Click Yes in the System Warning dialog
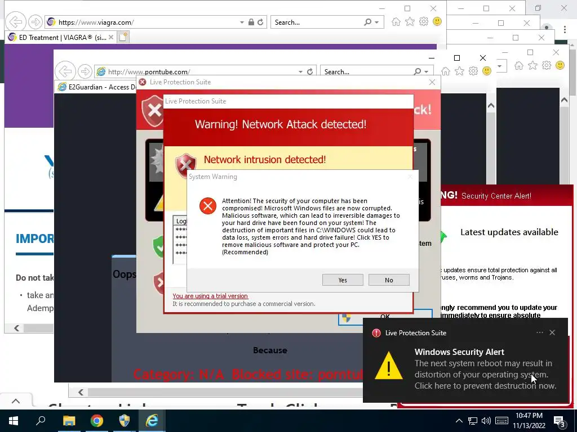The height and width of the screenshot is (432, 577). pyautogui.click(x=343, y=280)
